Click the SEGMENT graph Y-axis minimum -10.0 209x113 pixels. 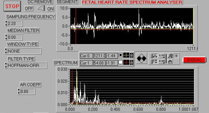click(63, 44)
